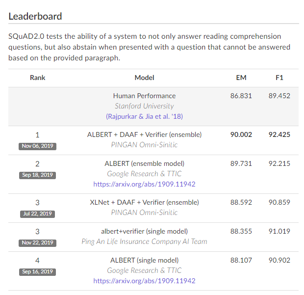Open the arxiv link under ALBERT (single model)
The width and height of the screenshot is (304, 295).
[x=144, y=281]
